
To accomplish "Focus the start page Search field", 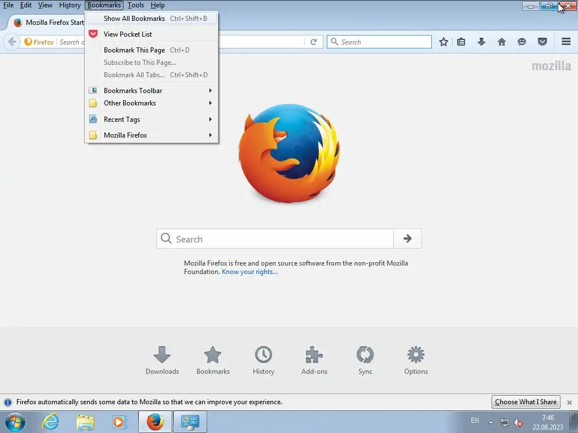I will point(275,238).
